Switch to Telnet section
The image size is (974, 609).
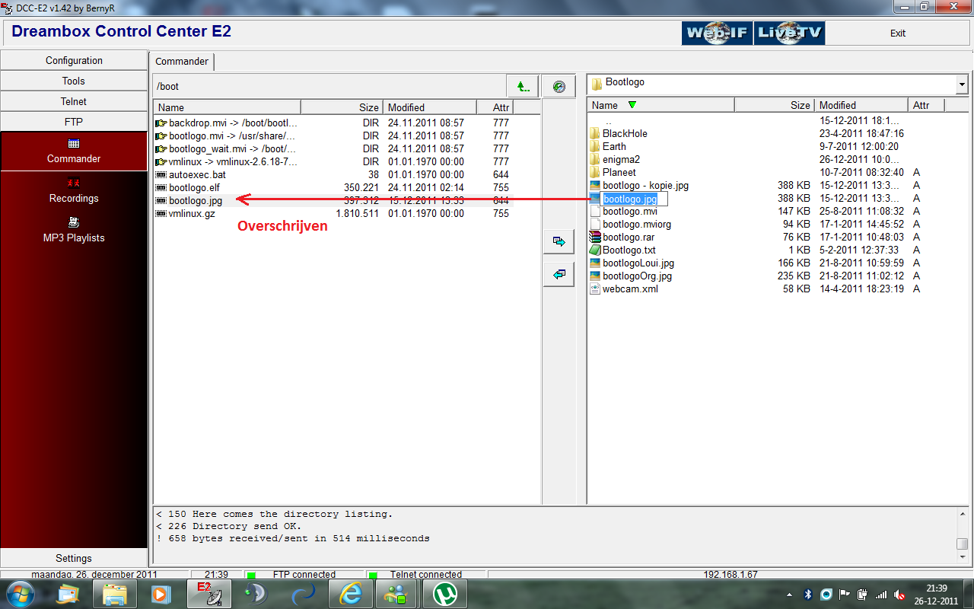[x=74, y=101]
